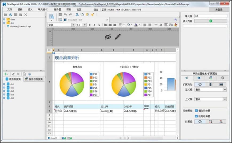Click the paste clipboard icon
The width and height of the screenshot is (232, 143).
pyautogui.click(x=88, y=14)
